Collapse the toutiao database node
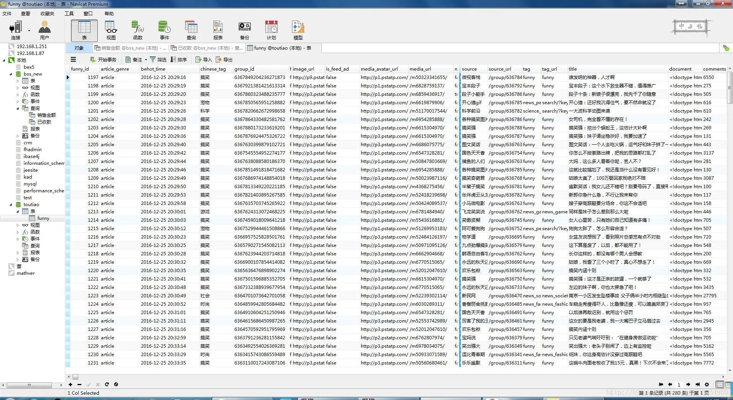 point(11,205)
